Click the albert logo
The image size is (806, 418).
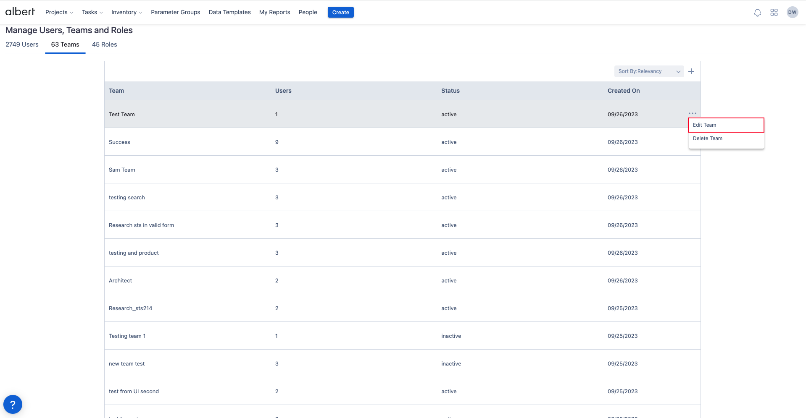pos(20,12)
